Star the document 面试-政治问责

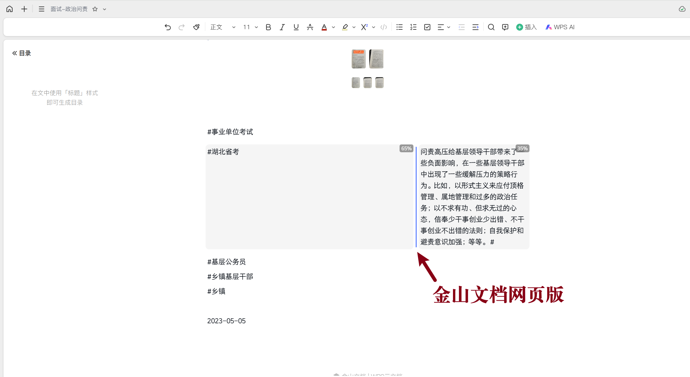[95, 9]
